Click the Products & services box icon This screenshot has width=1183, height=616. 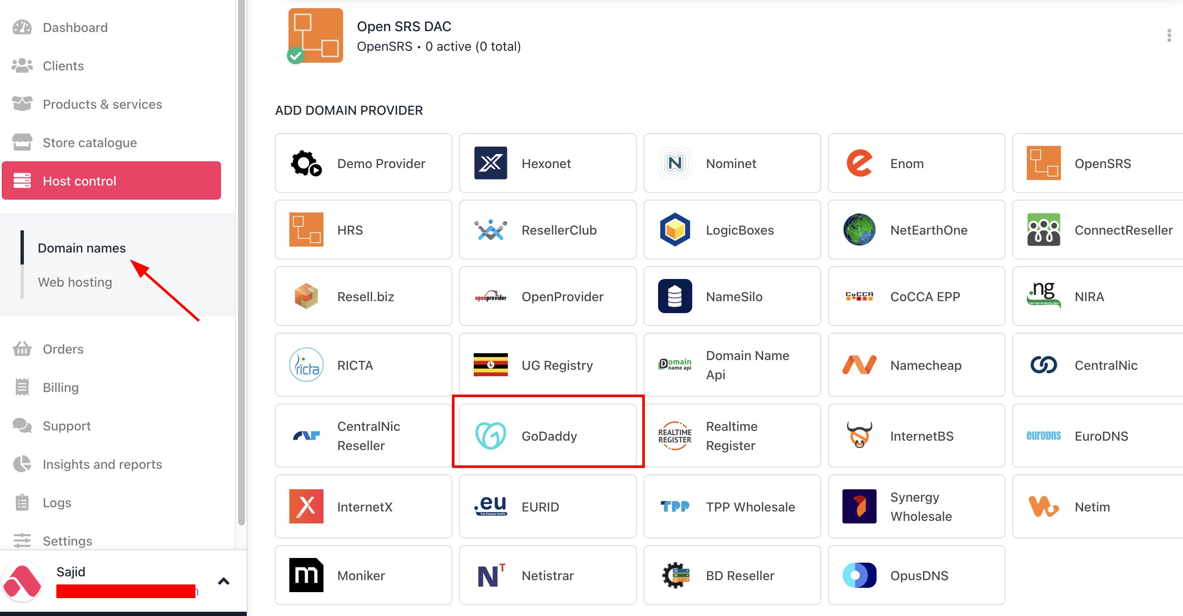pos(22,104)
